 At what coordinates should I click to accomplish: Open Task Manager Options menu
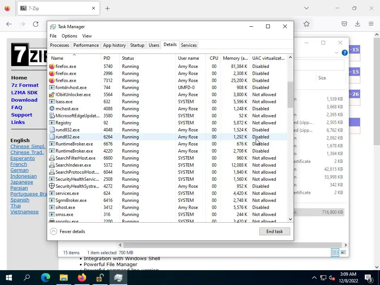tap(69, 36)
